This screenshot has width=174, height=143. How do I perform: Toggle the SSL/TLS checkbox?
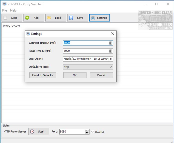[x=93, y=132]
